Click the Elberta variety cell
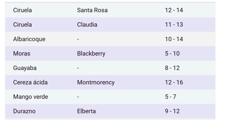Viewport: 226px width, 120px height. pyautogui.click(x=86, y=111)
